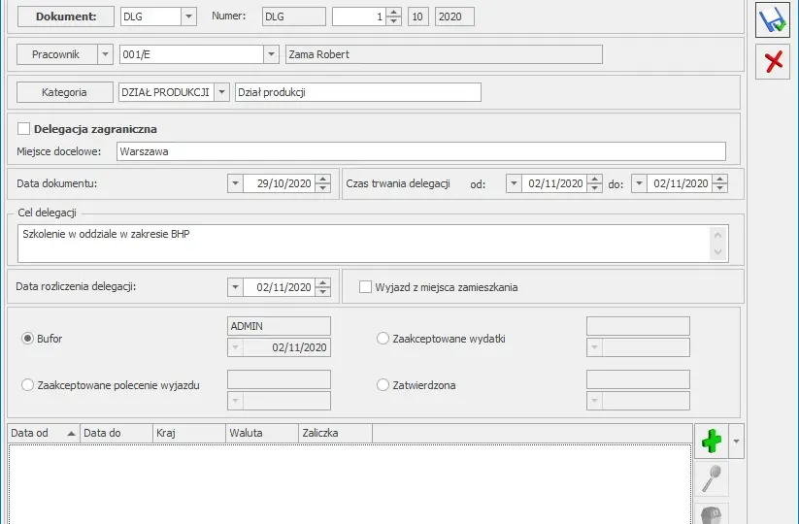Open calendar for Data rozliczenia delegacji
Viewport: 799px width, 524px height.
tap(235, 287)
